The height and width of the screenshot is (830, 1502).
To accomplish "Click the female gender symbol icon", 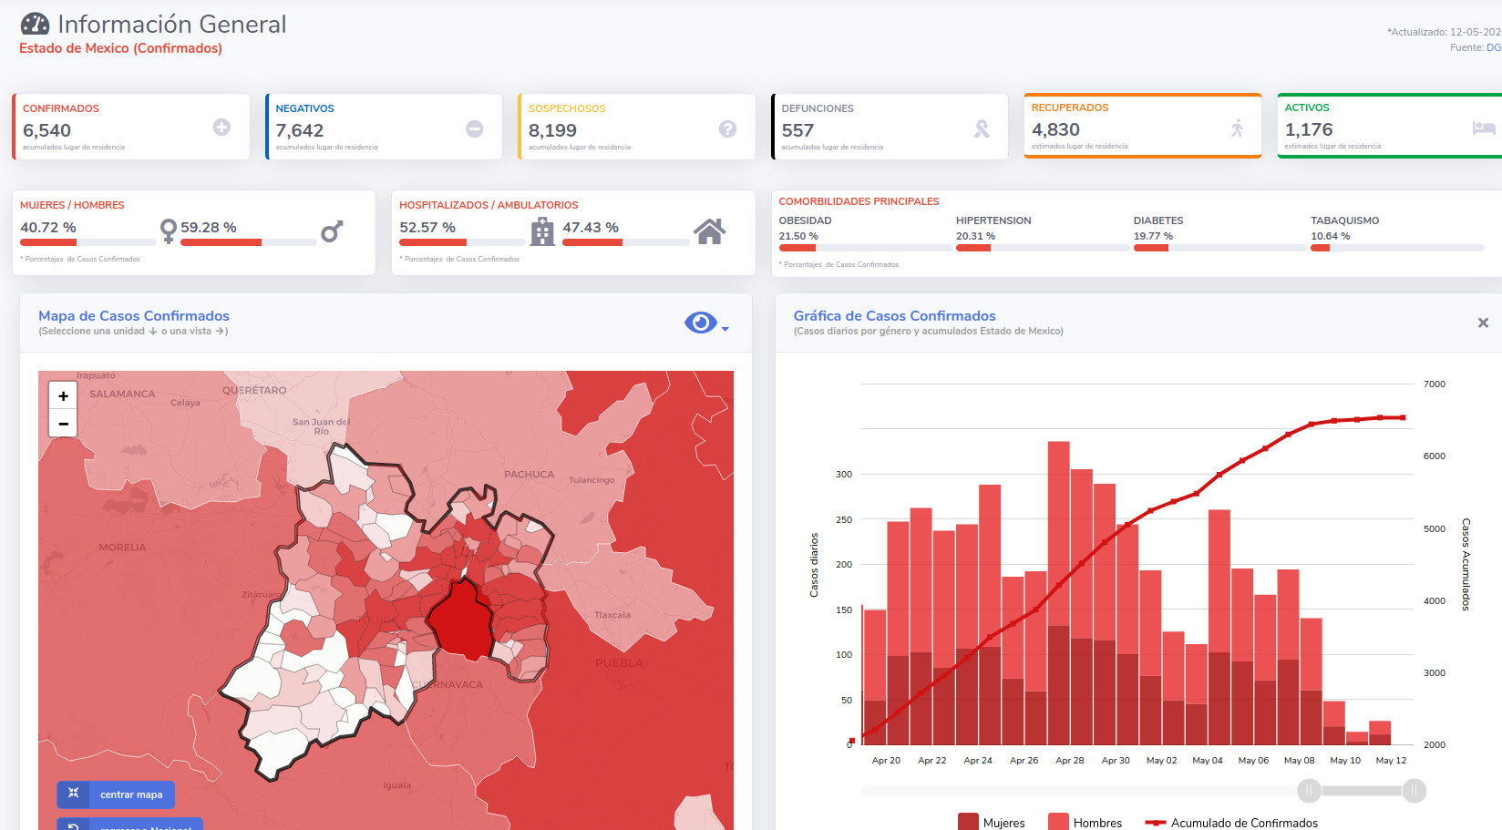I will click(x=168, y=231).
